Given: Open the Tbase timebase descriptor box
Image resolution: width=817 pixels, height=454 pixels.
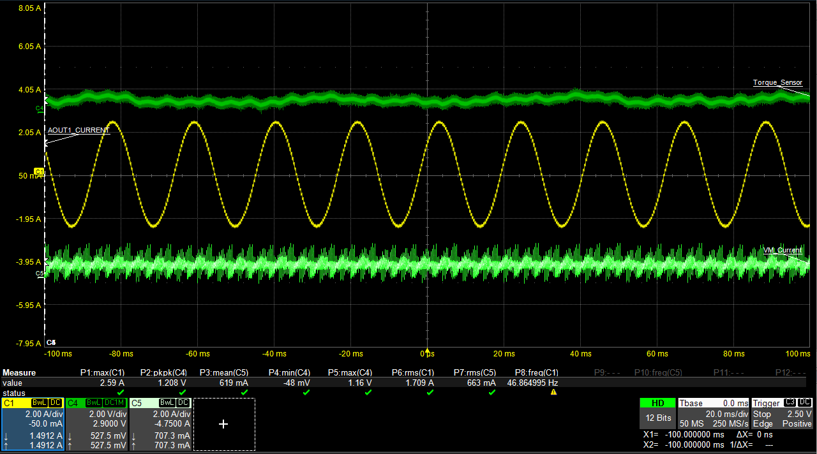Looking at the screenshot, I should (714, 413).
